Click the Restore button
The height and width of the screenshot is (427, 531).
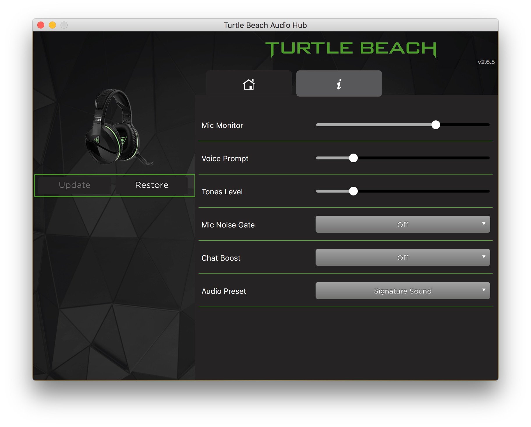coord(152,185)
